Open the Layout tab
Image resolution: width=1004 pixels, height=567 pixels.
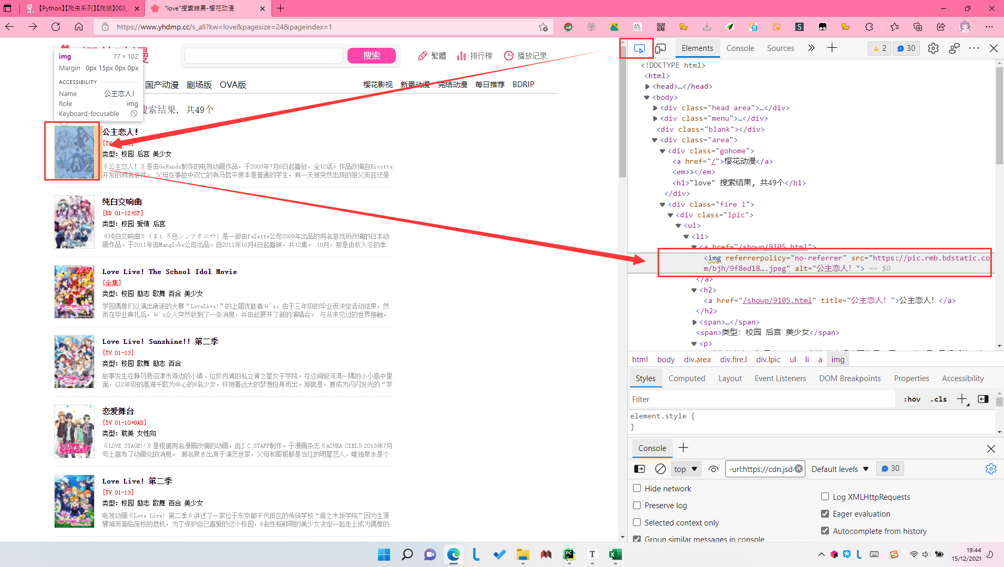[x=730, y=379]
